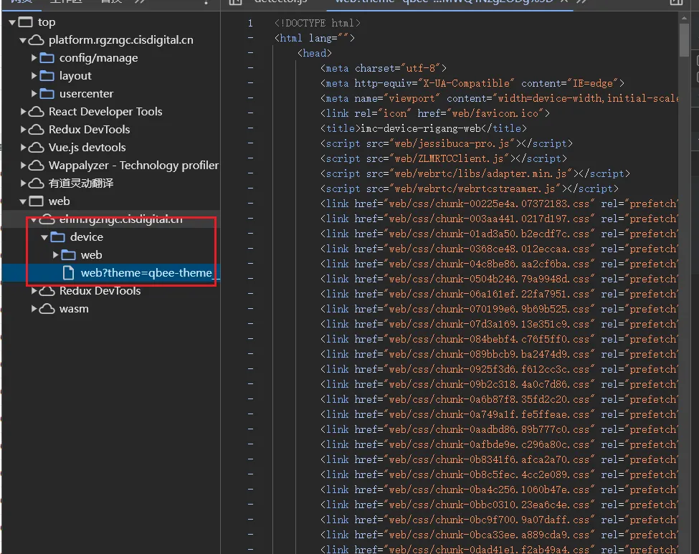
Task: Click the <html lang=""> code line
Action: pos(314,38)
